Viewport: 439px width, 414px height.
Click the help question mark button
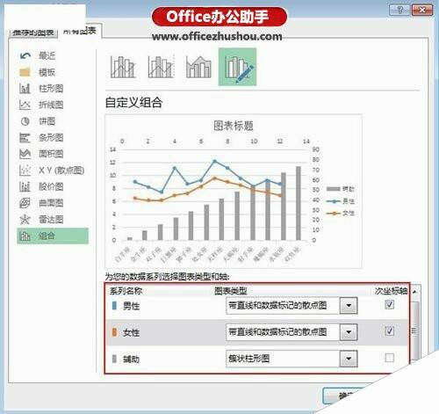pos(399,11)
